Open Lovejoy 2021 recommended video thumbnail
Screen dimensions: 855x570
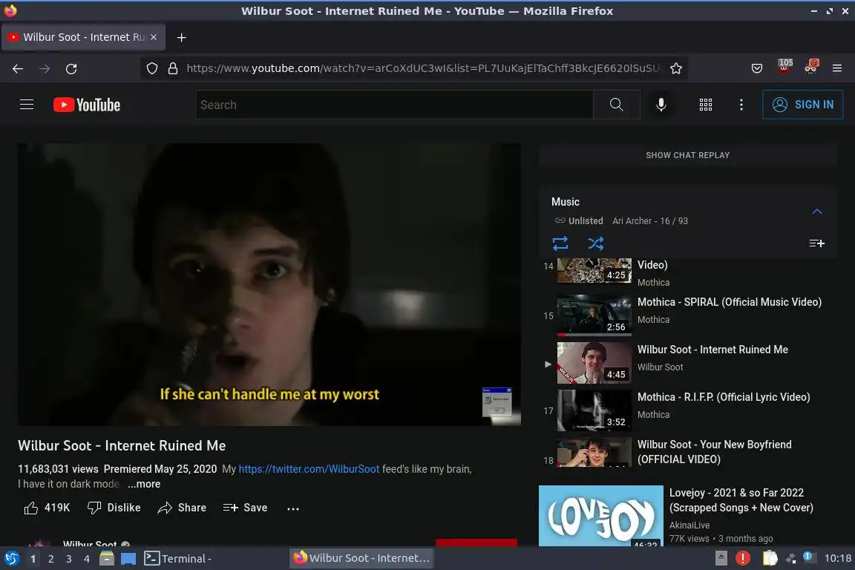tap(601, 516)
